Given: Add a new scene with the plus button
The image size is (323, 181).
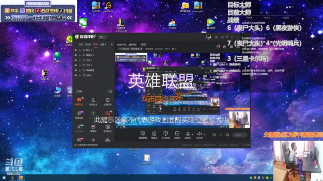Looking at the screenshot, I should pos(112,44).
